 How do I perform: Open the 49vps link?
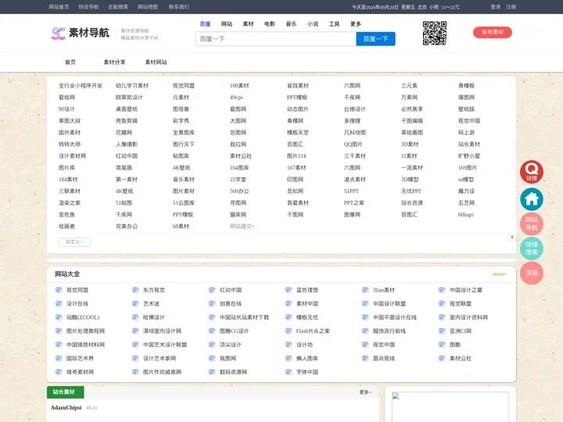click(236, 98)
